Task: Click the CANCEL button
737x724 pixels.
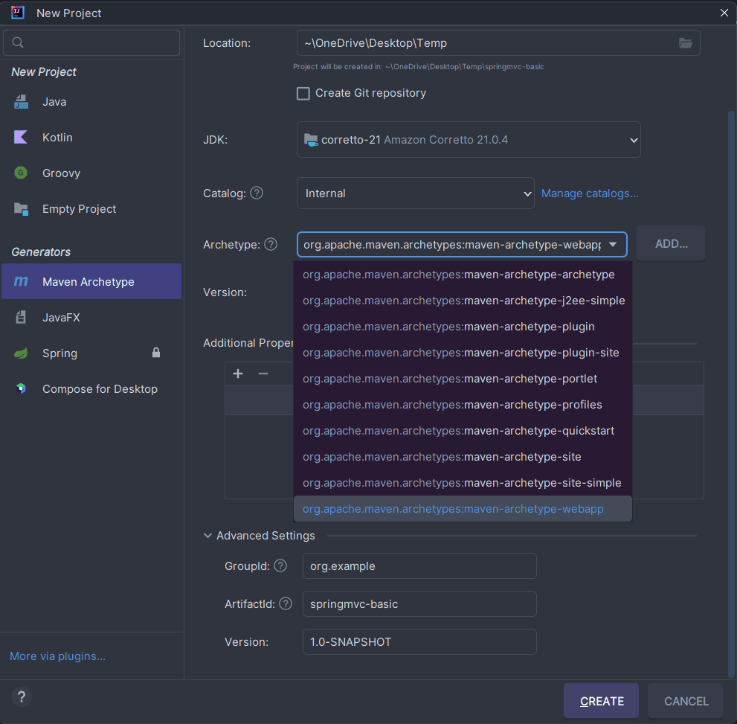Action: (x=686, y=701)
